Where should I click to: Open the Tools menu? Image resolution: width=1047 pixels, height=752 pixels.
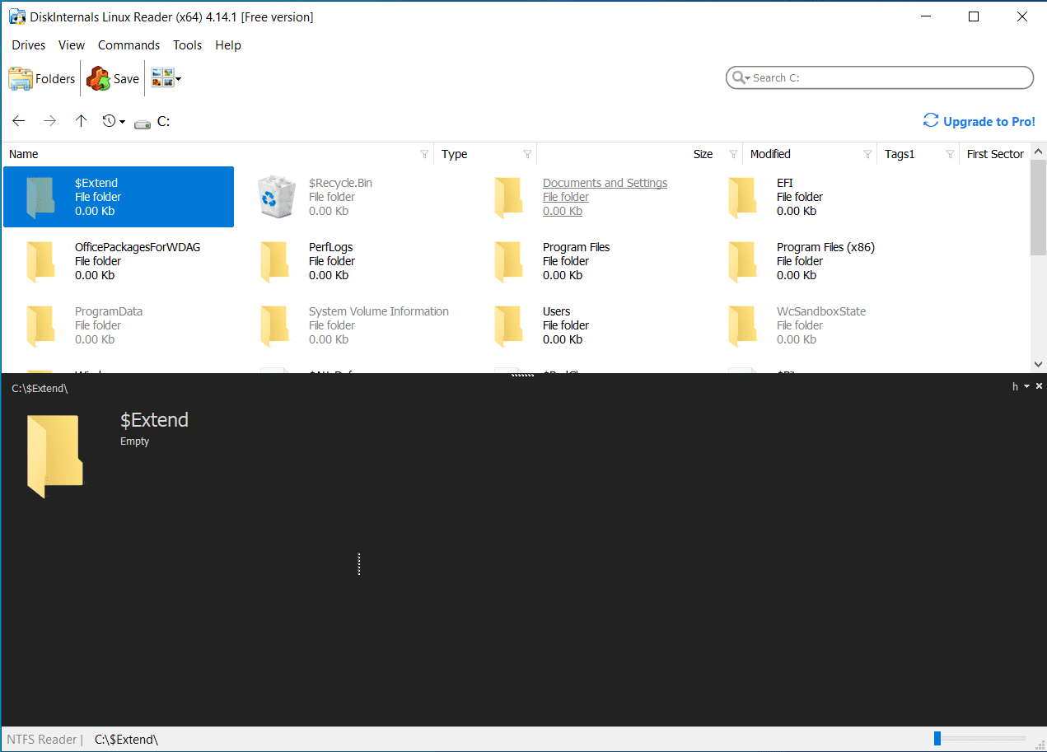click(187, 45)
